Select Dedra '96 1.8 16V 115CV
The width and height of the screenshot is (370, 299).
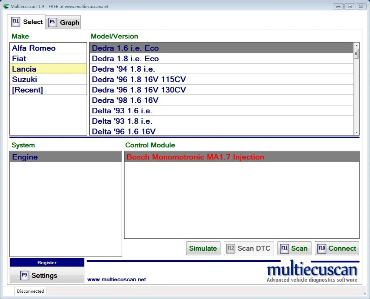click(221, 79)
